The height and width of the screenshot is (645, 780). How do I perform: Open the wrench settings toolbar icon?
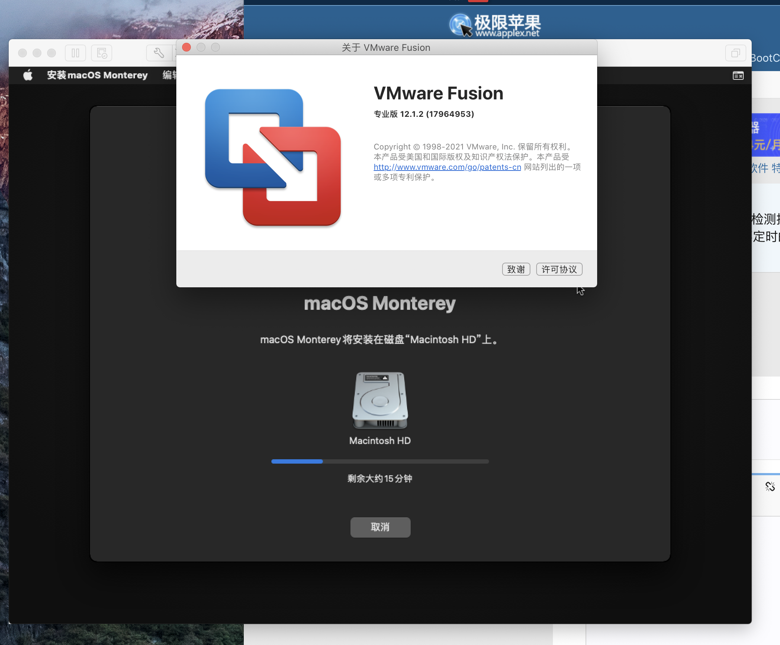159,53
